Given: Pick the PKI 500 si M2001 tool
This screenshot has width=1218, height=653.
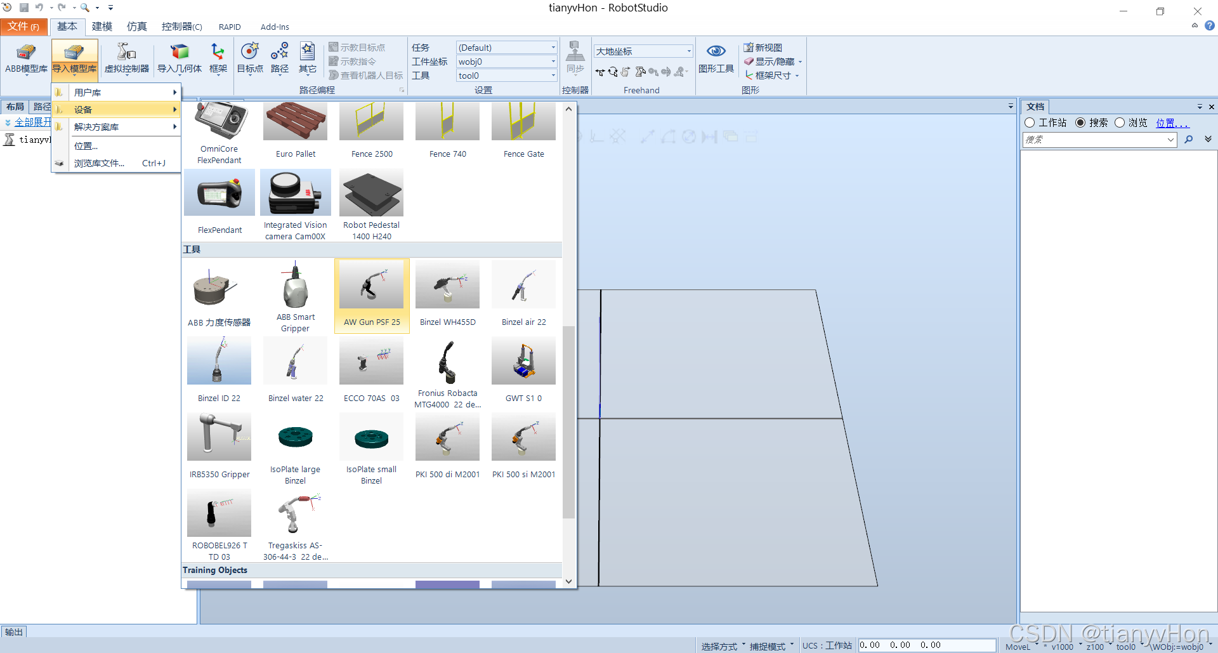Looking at the screenshot, I should tap(523, 447).
